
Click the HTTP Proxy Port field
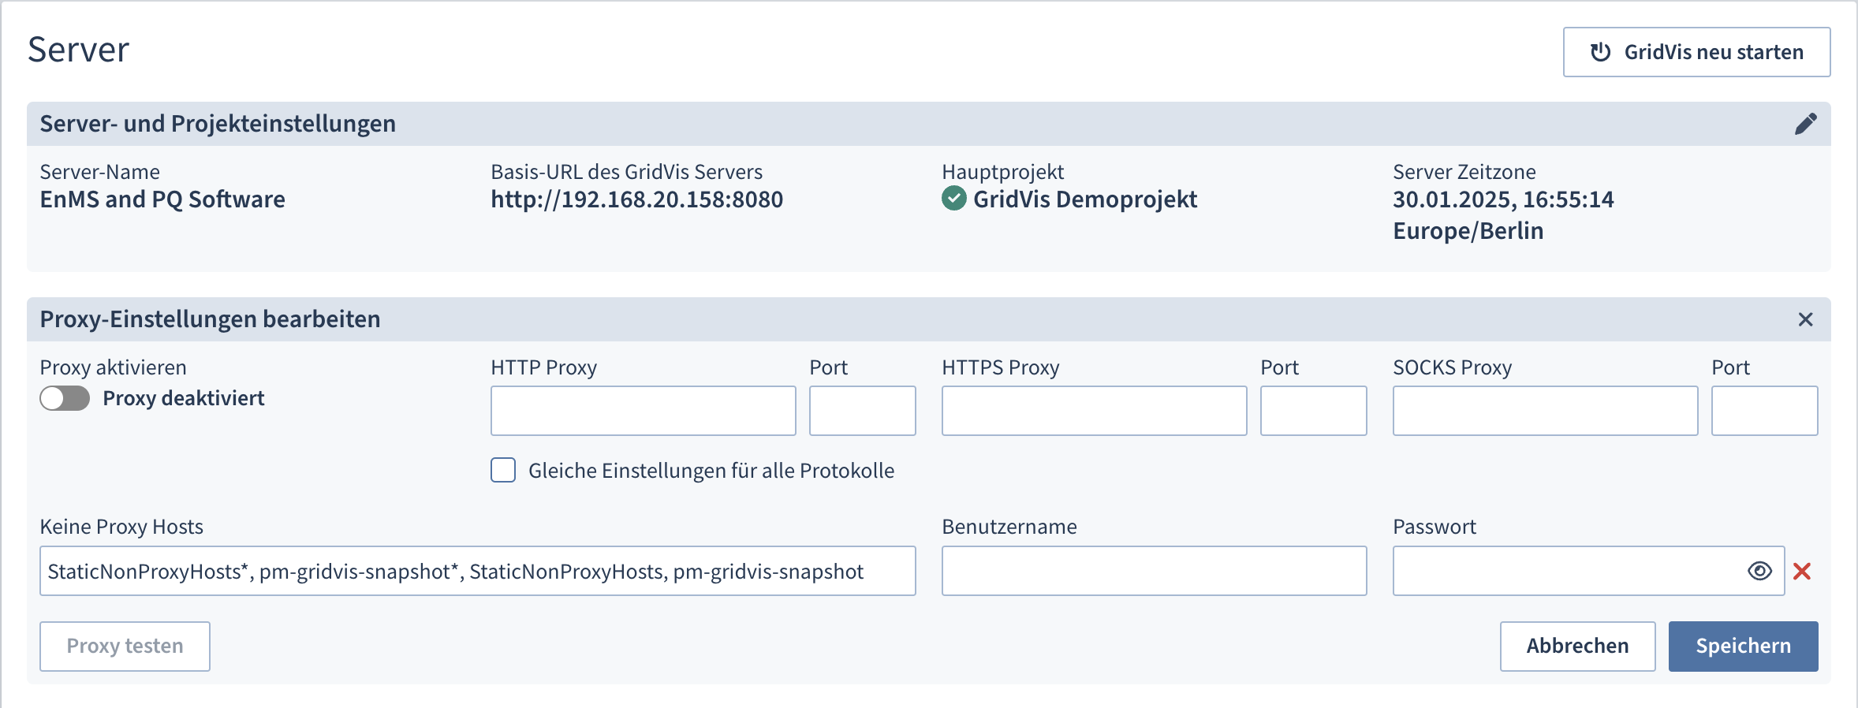(862, 411)
